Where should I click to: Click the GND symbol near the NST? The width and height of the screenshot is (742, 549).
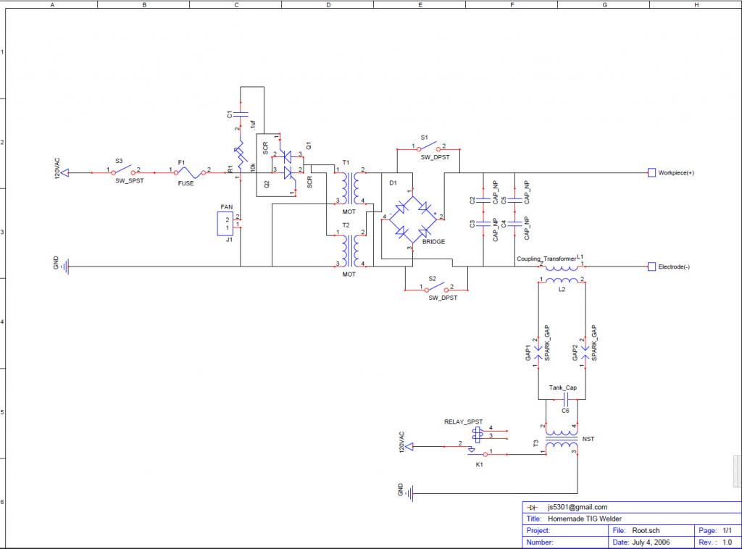pos(410,494)
